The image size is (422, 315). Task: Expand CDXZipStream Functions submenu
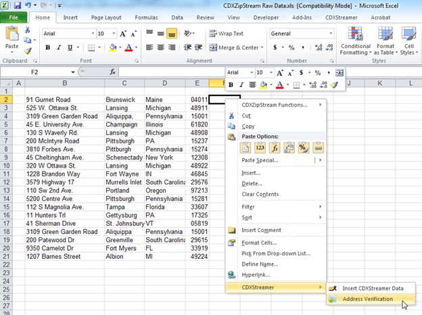tap(276, 105)
